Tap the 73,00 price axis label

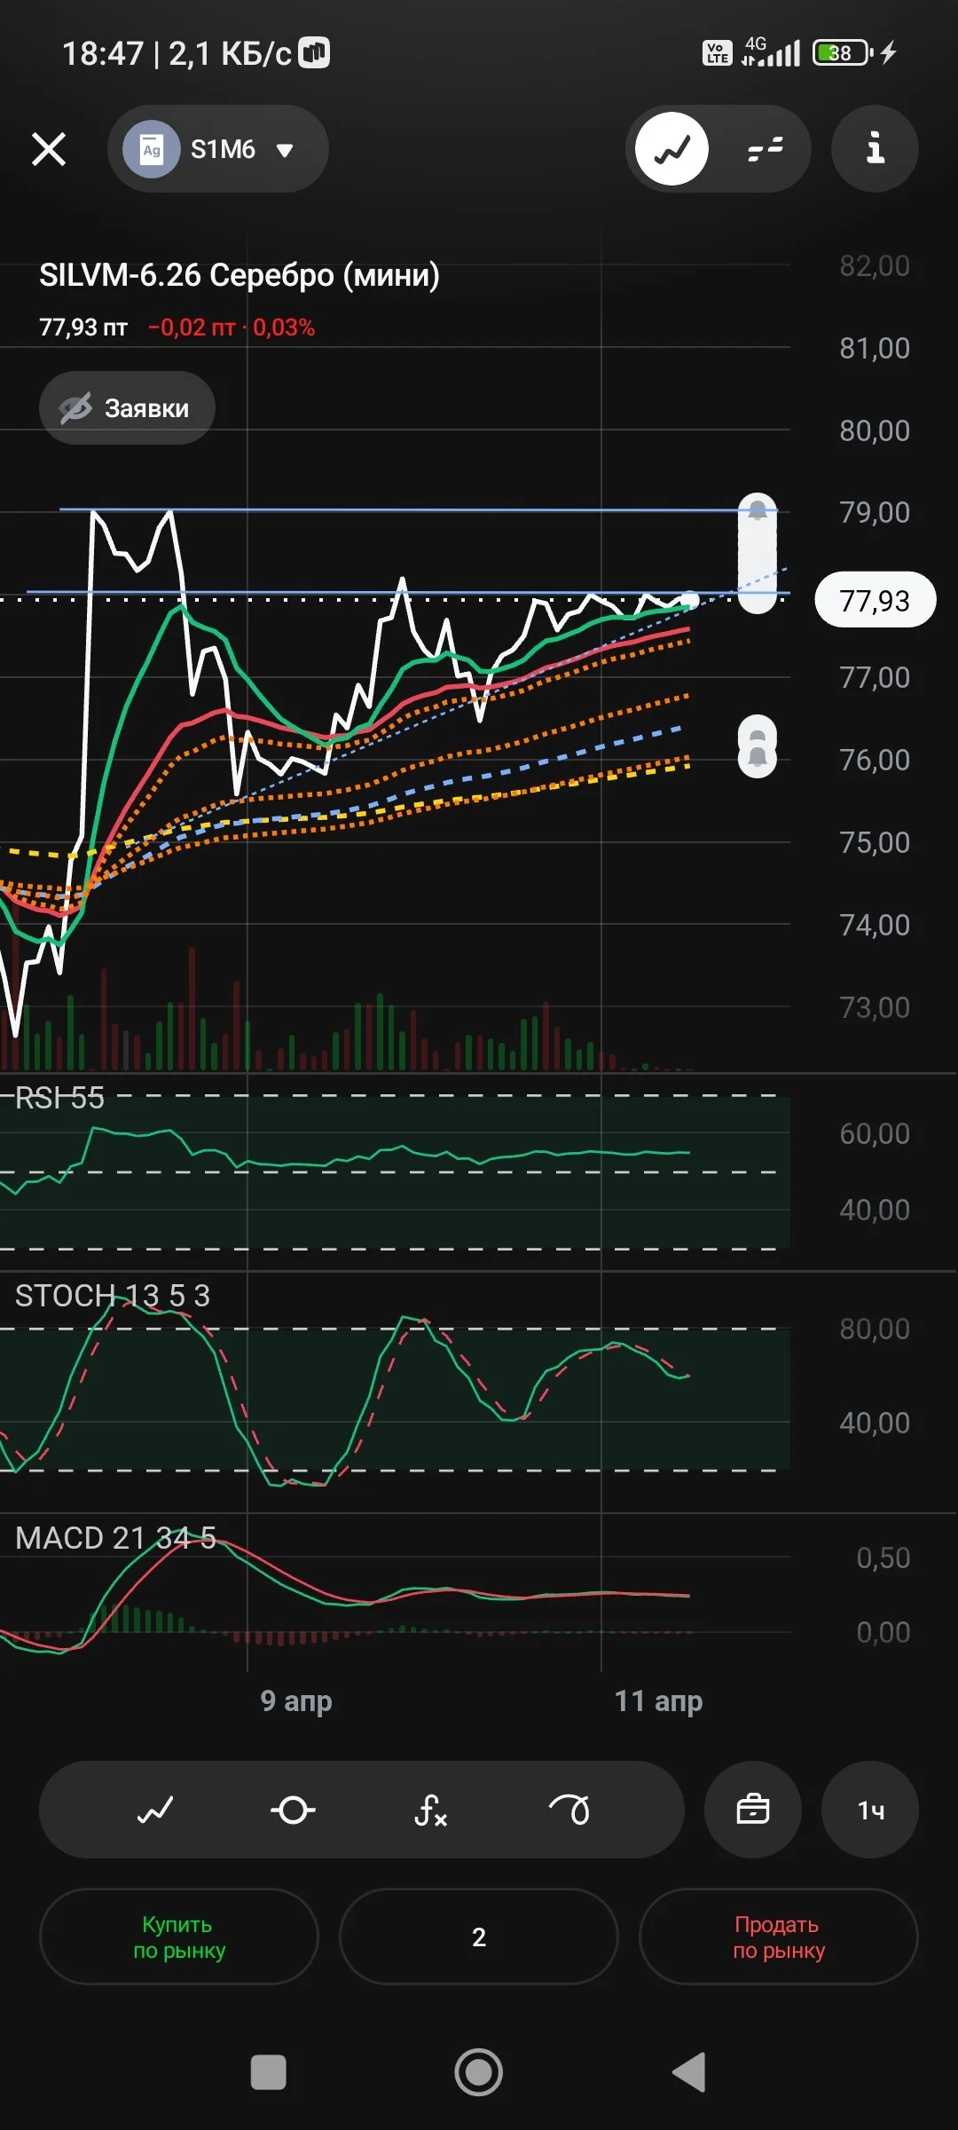[x=875, y=1007]
